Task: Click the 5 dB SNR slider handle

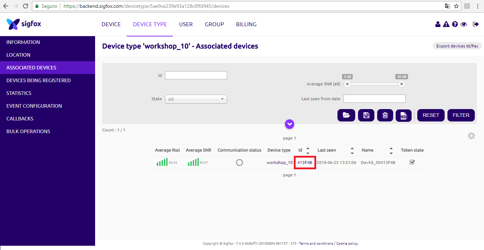Action: [348, 84]
